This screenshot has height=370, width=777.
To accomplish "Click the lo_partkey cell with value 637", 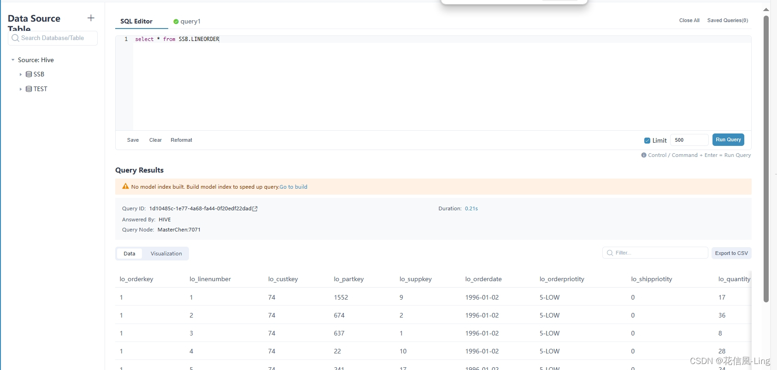I will click(339, 333).
